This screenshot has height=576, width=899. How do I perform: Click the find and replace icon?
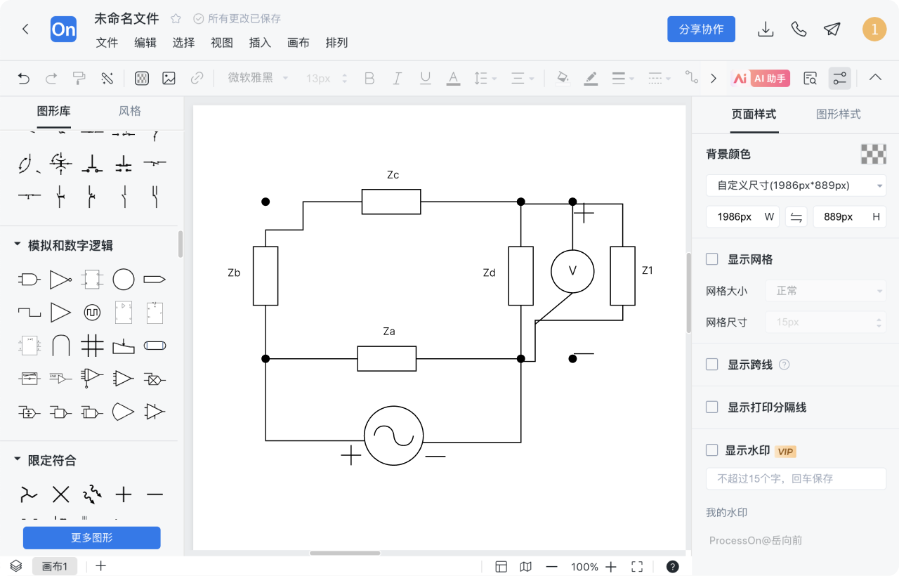(x=810, y=79)
